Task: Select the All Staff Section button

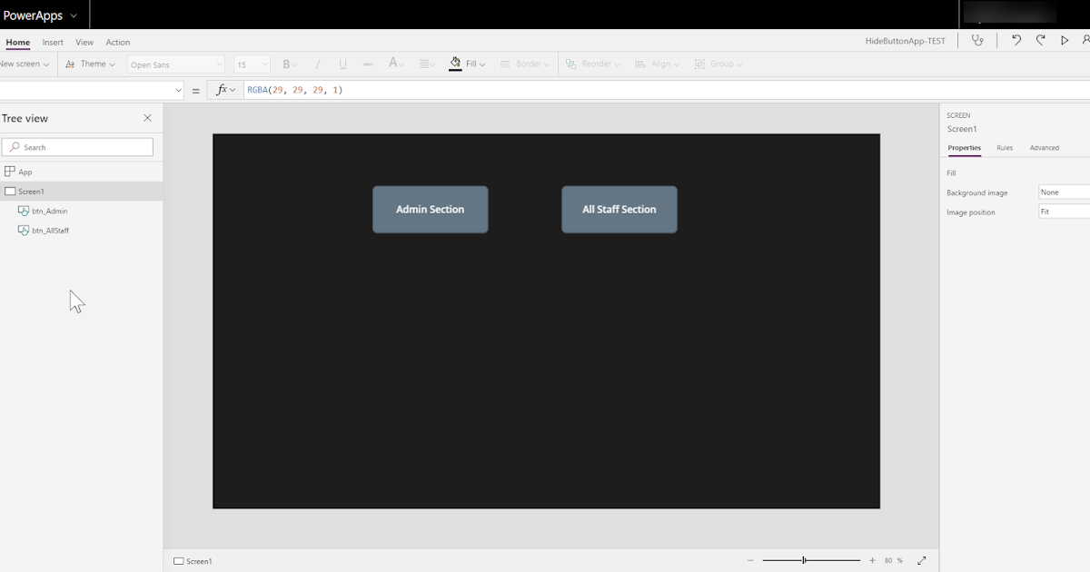Action: (619, 209)
